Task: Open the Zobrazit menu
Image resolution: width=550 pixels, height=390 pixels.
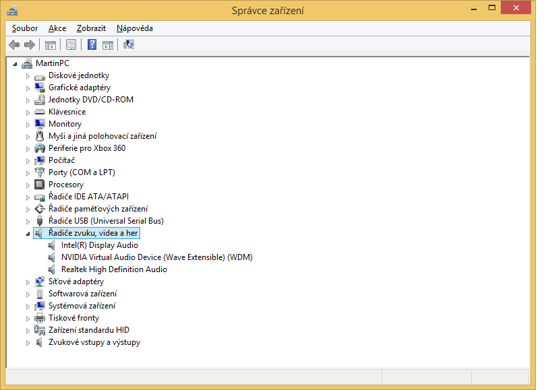Action: coord(91,28)
